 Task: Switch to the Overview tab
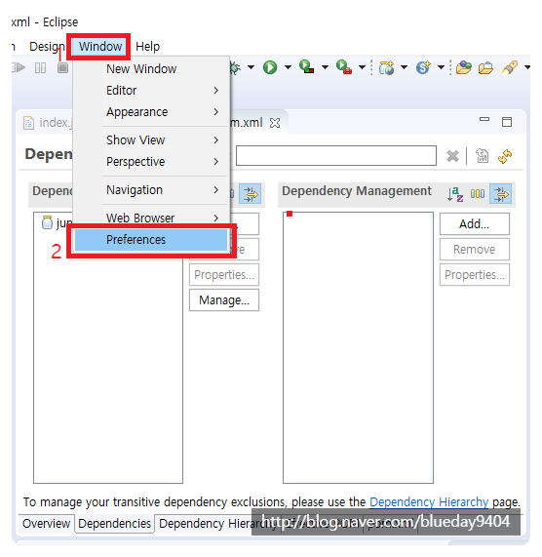(46, 524)
